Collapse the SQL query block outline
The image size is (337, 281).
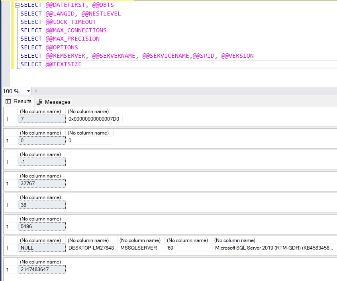pos(18,5)
